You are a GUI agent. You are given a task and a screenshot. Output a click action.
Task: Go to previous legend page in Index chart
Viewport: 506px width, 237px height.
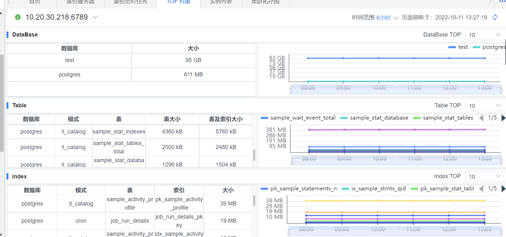[x=481, y=189]
